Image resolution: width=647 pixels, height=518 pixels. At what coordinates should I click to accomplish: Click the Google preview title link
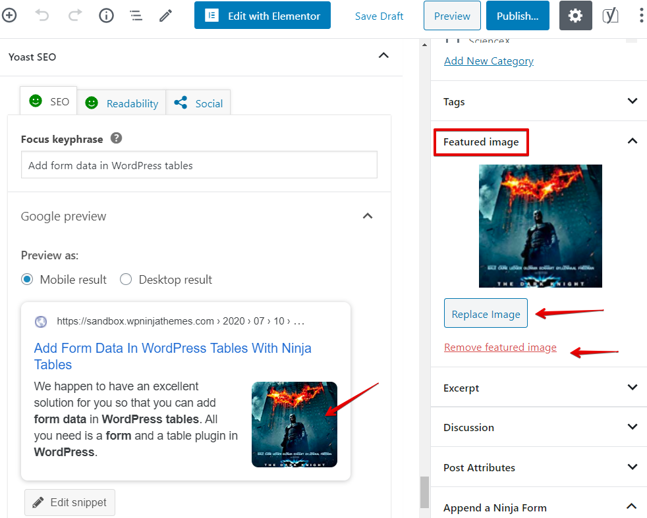tap(173, 357)
